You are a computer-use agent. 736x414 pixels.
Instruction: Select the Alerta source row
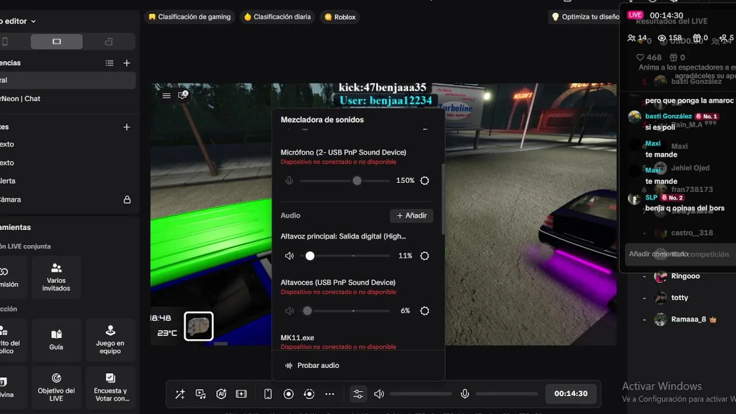tap(68, 181)
